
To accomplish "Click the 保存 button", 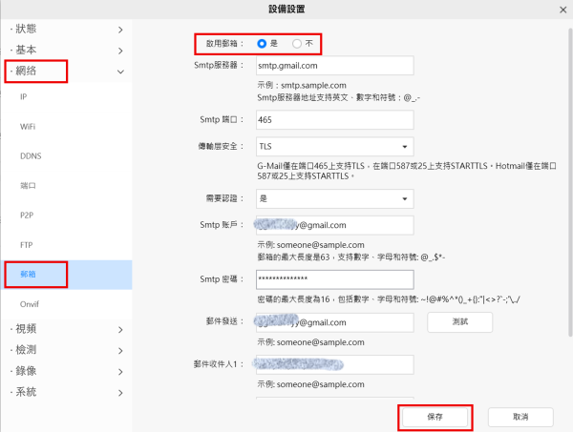I will point(435,417).
